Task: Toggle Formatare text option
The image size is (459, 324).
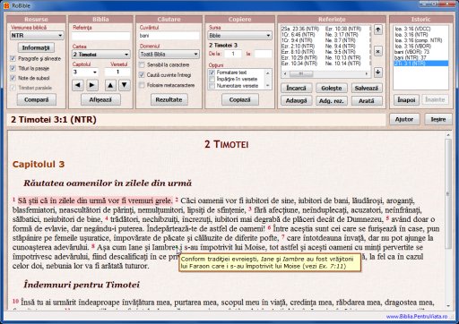Action: click(212, 72)
